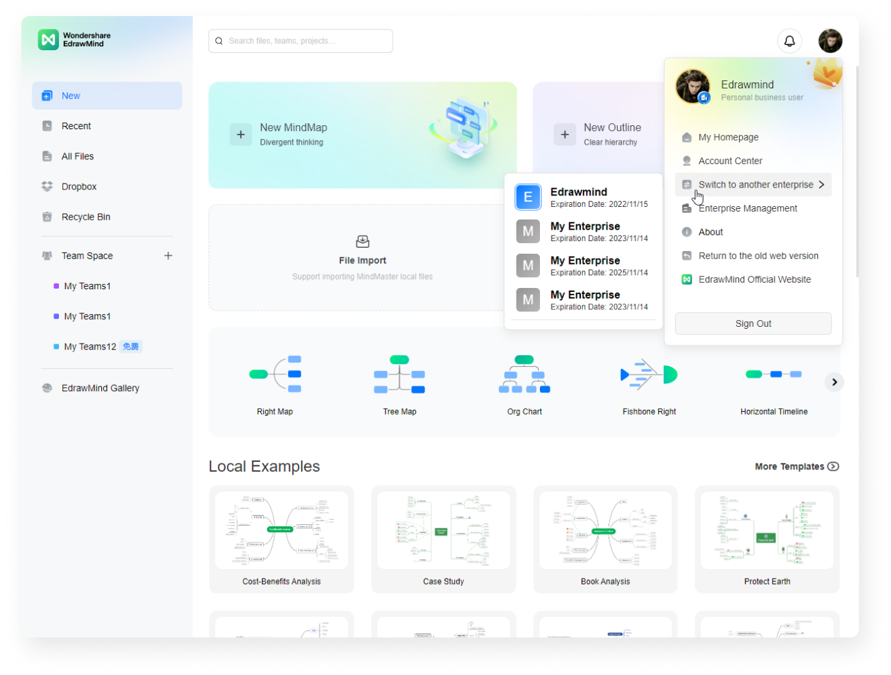Open the New section in sidebar
This screenshot has width=891, height=675.
coord(107,96)
